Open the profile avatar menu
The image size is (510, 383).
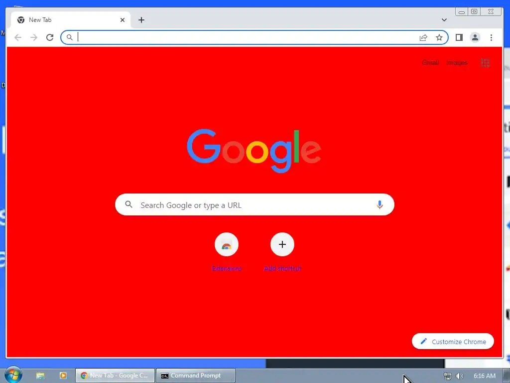click(x=475, y=37)
